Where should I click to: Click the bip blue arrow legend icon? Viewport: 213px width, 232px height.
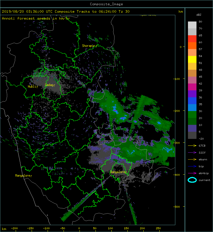point(192,166)
